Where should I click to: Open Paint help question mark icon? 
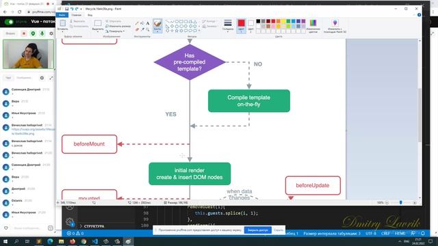(x=419, y=15)
